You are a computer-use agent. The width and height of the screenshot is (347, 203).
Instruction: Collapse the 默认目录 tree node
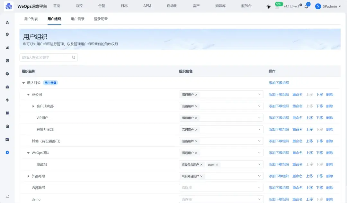[23, 83]
